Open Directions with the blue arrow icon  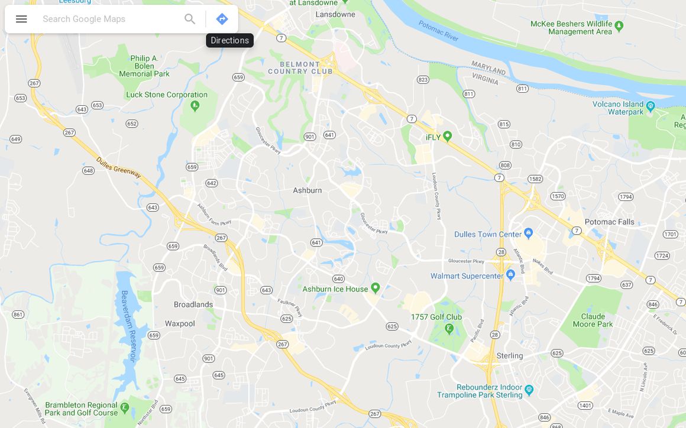pyautogui.click(x=222, y=19)
